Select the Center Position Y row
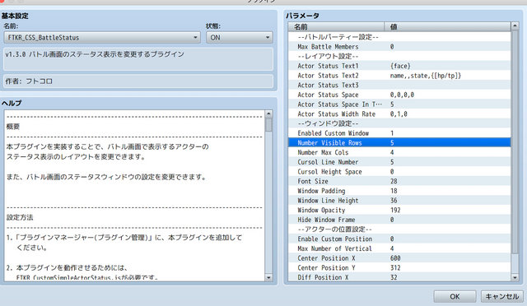This screenshot has width=527, height=306. [399, 267]
